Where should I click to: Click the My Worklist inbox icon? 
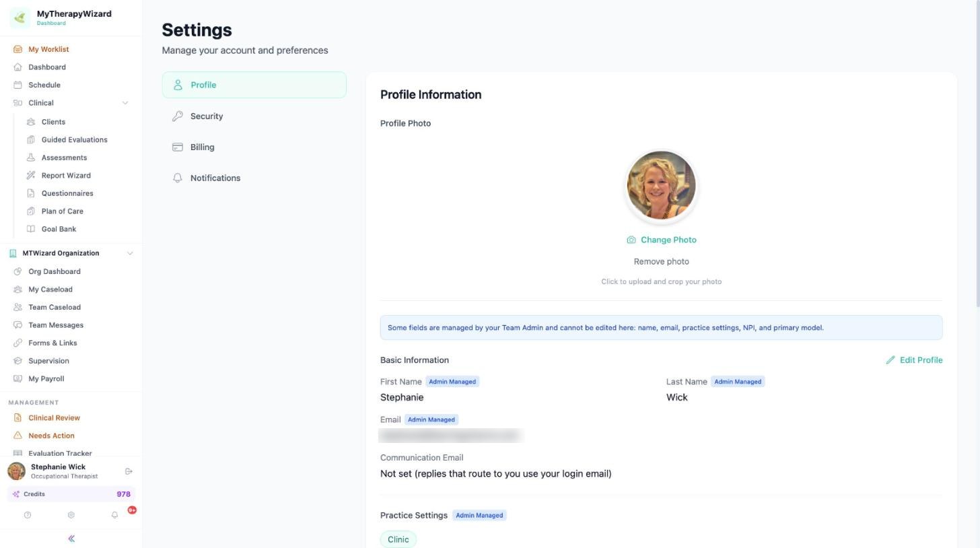[17, 49]
